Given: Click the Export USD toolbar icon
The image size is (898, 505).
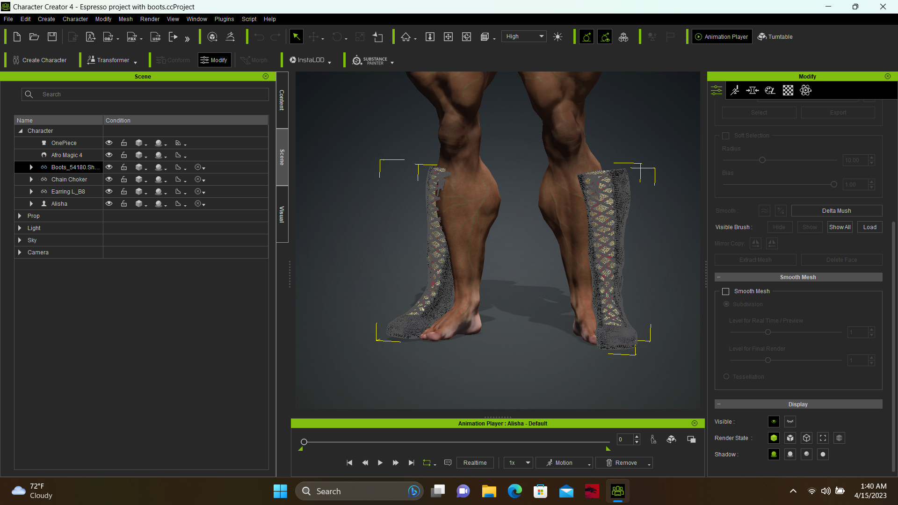Looking at the screenshot, I should [155, 37].
